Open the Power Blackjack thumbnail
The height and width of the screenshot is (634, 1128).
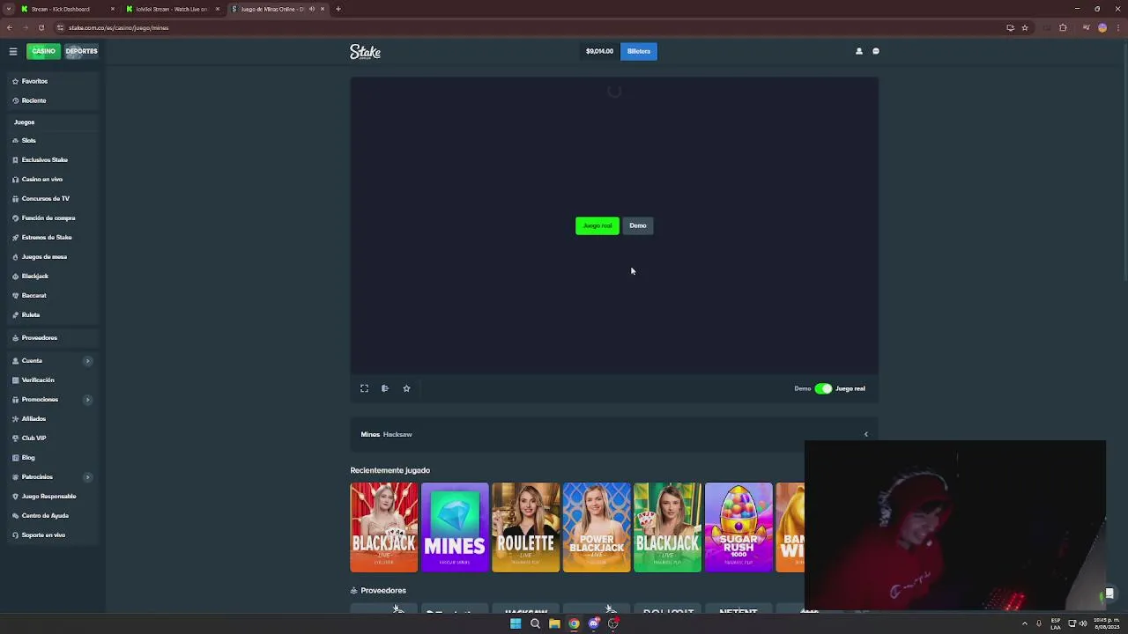click(597, 527)
